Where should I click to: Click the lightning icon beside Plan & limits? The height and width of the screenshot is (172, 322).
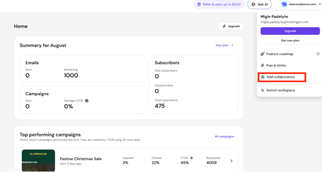point(263,65)
